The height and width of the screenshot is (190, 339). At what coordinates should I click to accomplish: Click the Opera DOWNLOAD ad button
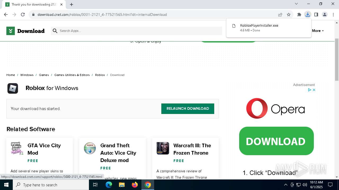[x=276, y=141]
